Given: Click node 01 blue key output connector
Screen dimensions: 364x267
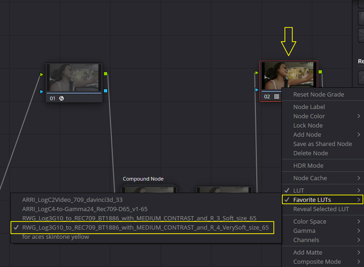Looking at the screenshot, I should click(106, 91).
